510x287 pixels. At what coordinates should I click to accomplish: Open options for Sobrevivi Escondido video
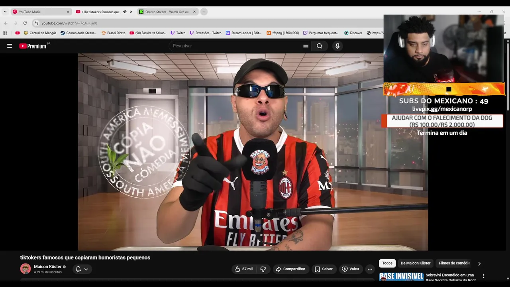point(484,276)
